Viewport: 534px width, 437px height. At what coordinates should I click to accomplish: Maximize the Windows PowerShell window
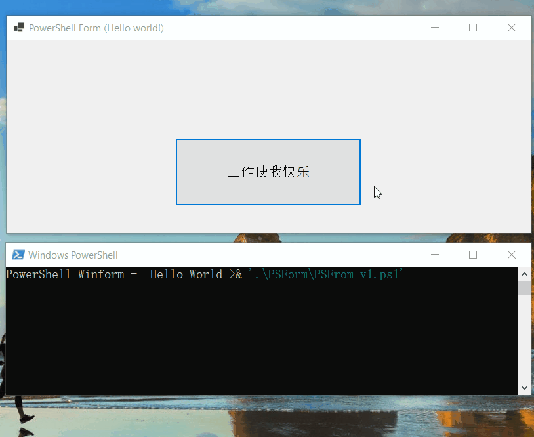coord(473,255)
